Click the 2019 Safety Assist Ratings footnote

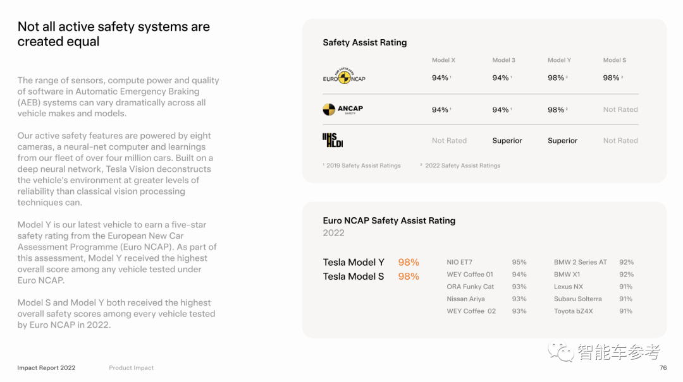click(x=362, y=165)
